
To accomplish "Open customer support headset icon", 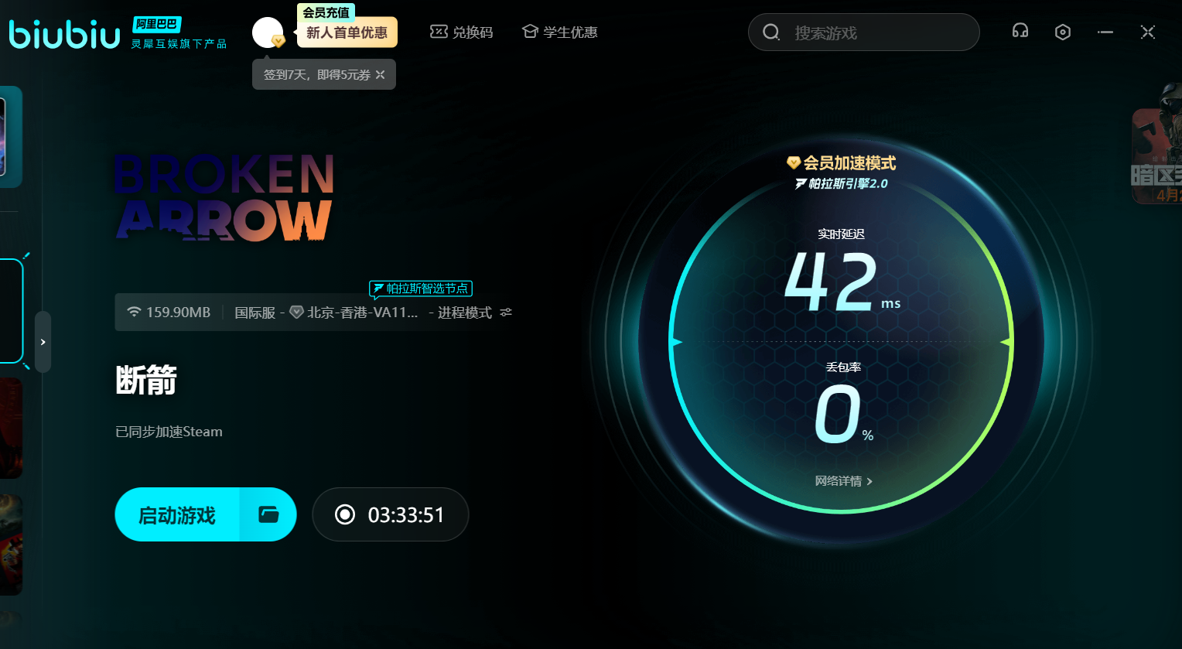I will tap(1020, 32).
